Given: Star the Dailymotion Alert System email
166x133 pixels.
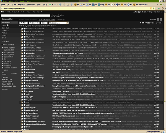Looking at the screenshot, I should tap(25, 34).
